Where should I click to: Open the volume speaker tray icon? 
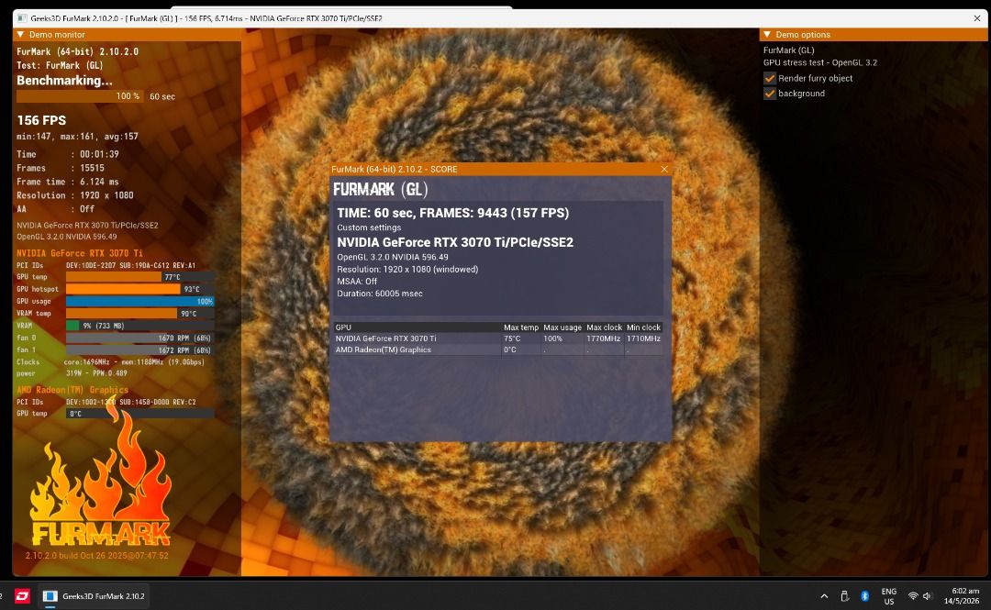click(927, 596)
